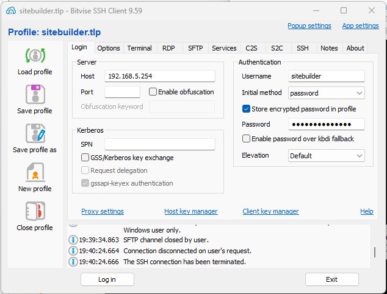Click the 'Windows user only.' log line
This screenshot has width=387, height=294.
152,230
